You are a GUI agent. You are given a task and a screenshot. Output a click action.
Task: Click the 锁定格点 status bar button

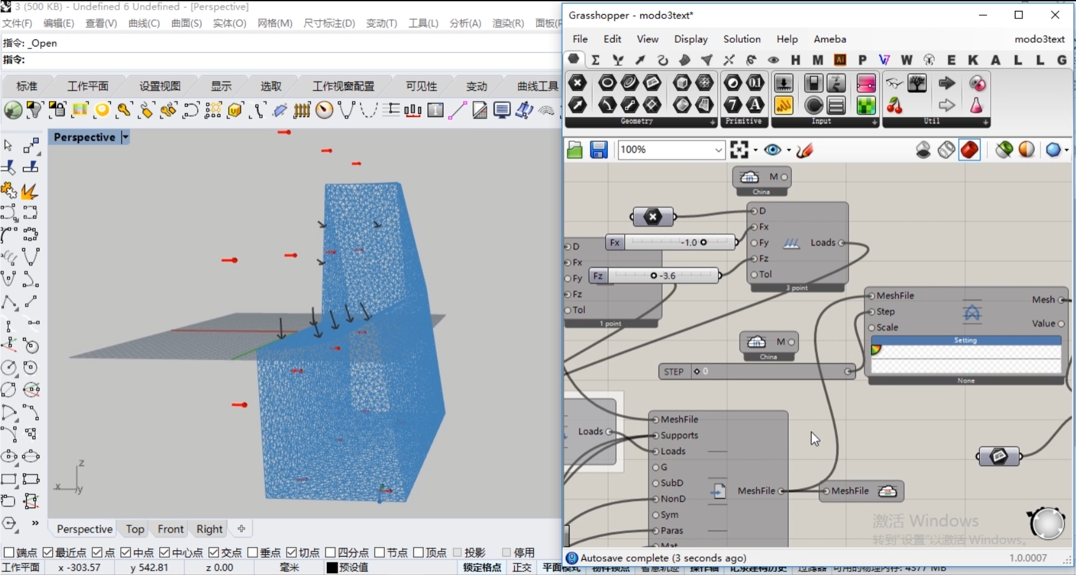[x=482, y=567]
